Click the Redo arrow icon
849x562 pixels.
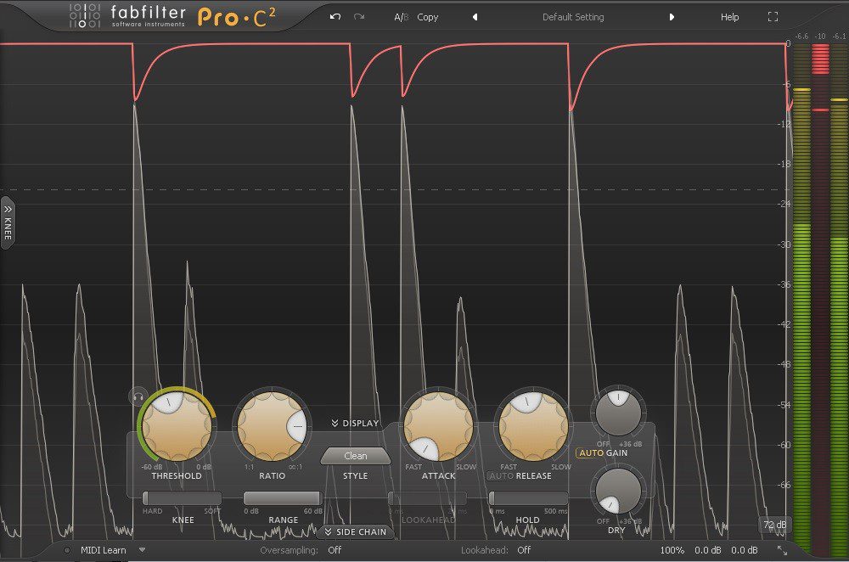(359, 17)
